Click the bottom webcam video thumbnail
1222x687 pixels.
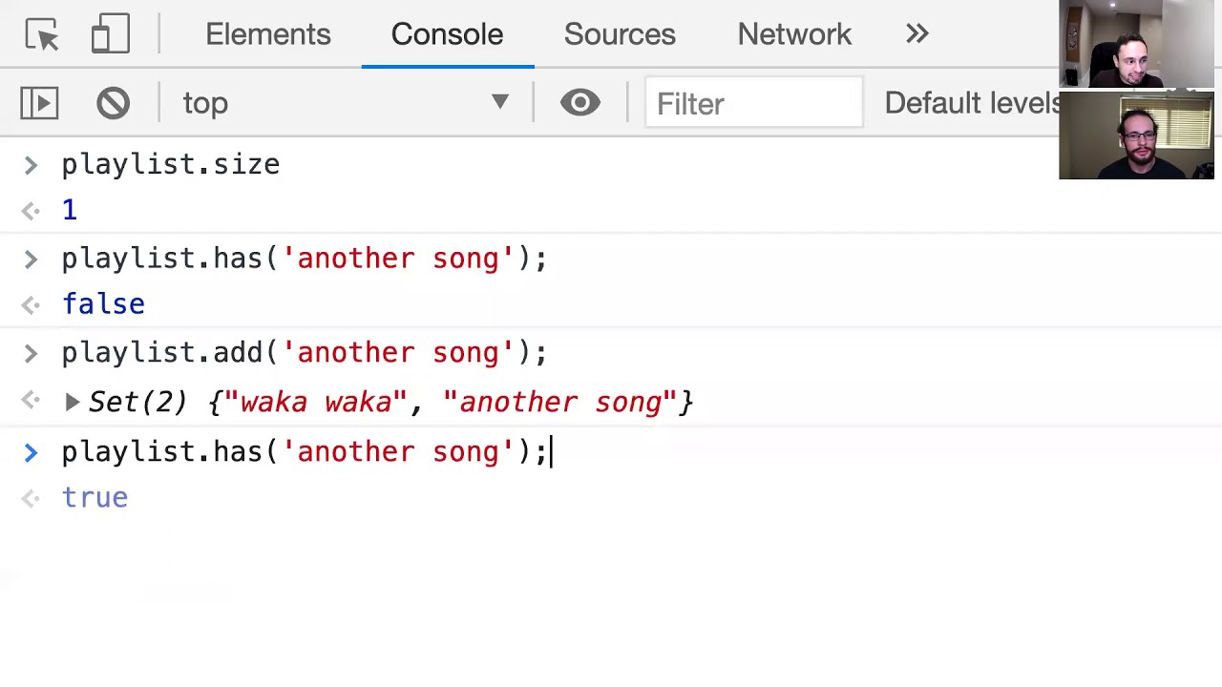(x=1135, y=135)
